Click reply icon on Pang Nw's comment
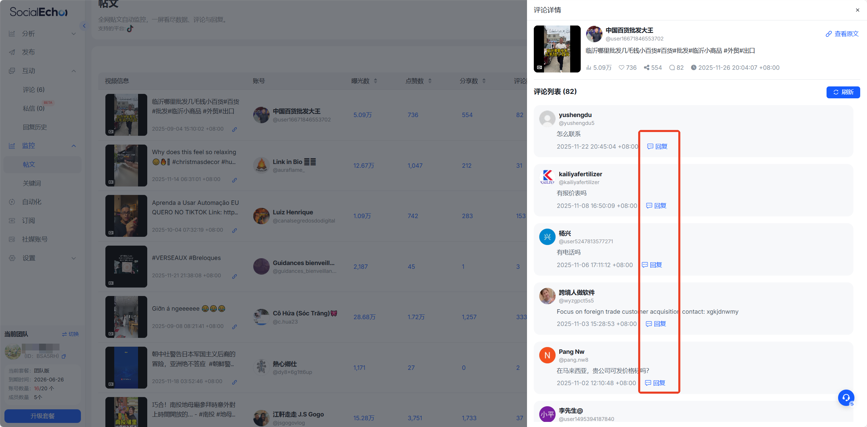The height and width of the screenshot is (427, 867). point(648,383)
